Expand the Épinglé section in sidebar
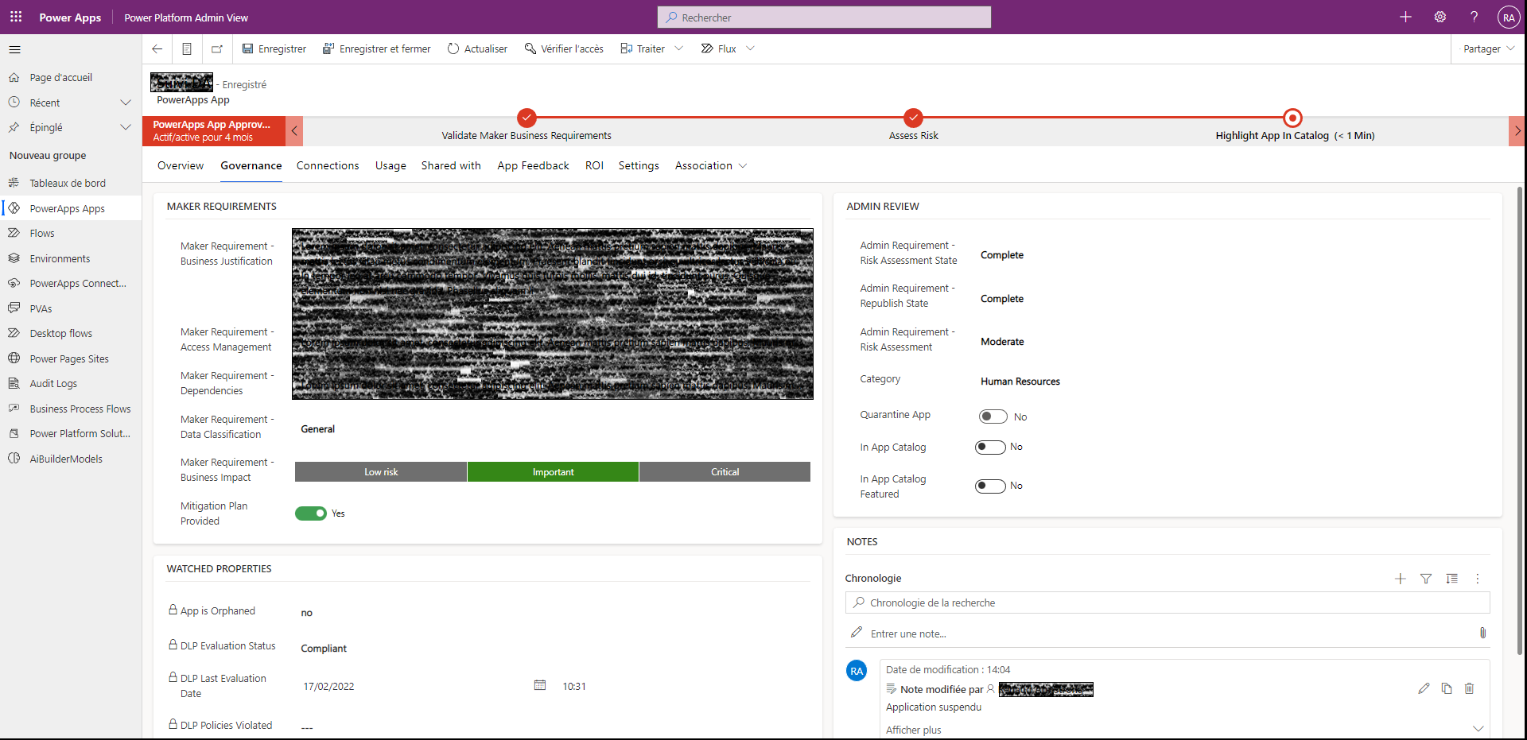Screen dimensions: 1527x740 pos(125,127)
